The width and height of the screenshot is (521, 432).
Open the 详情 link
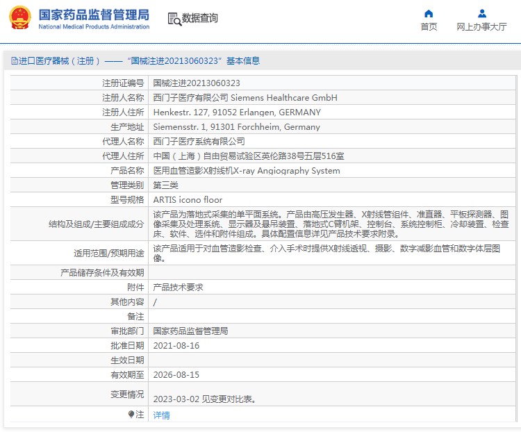pyautogui.click(x=161, y=415)
